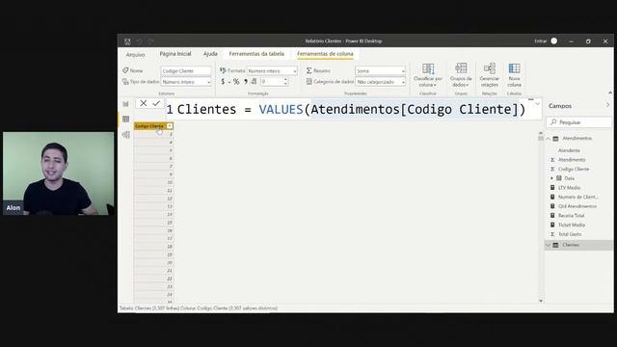Click the user account avatar beside Entrar

point(554,40)
